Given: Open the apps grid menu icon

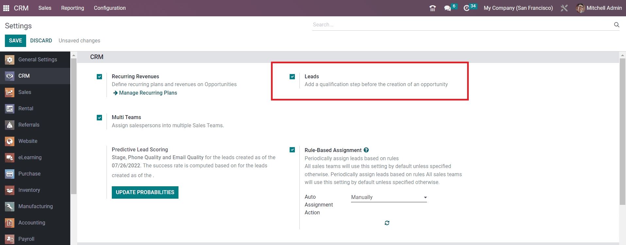Looking at the screenshot, I should coord(6,8).
